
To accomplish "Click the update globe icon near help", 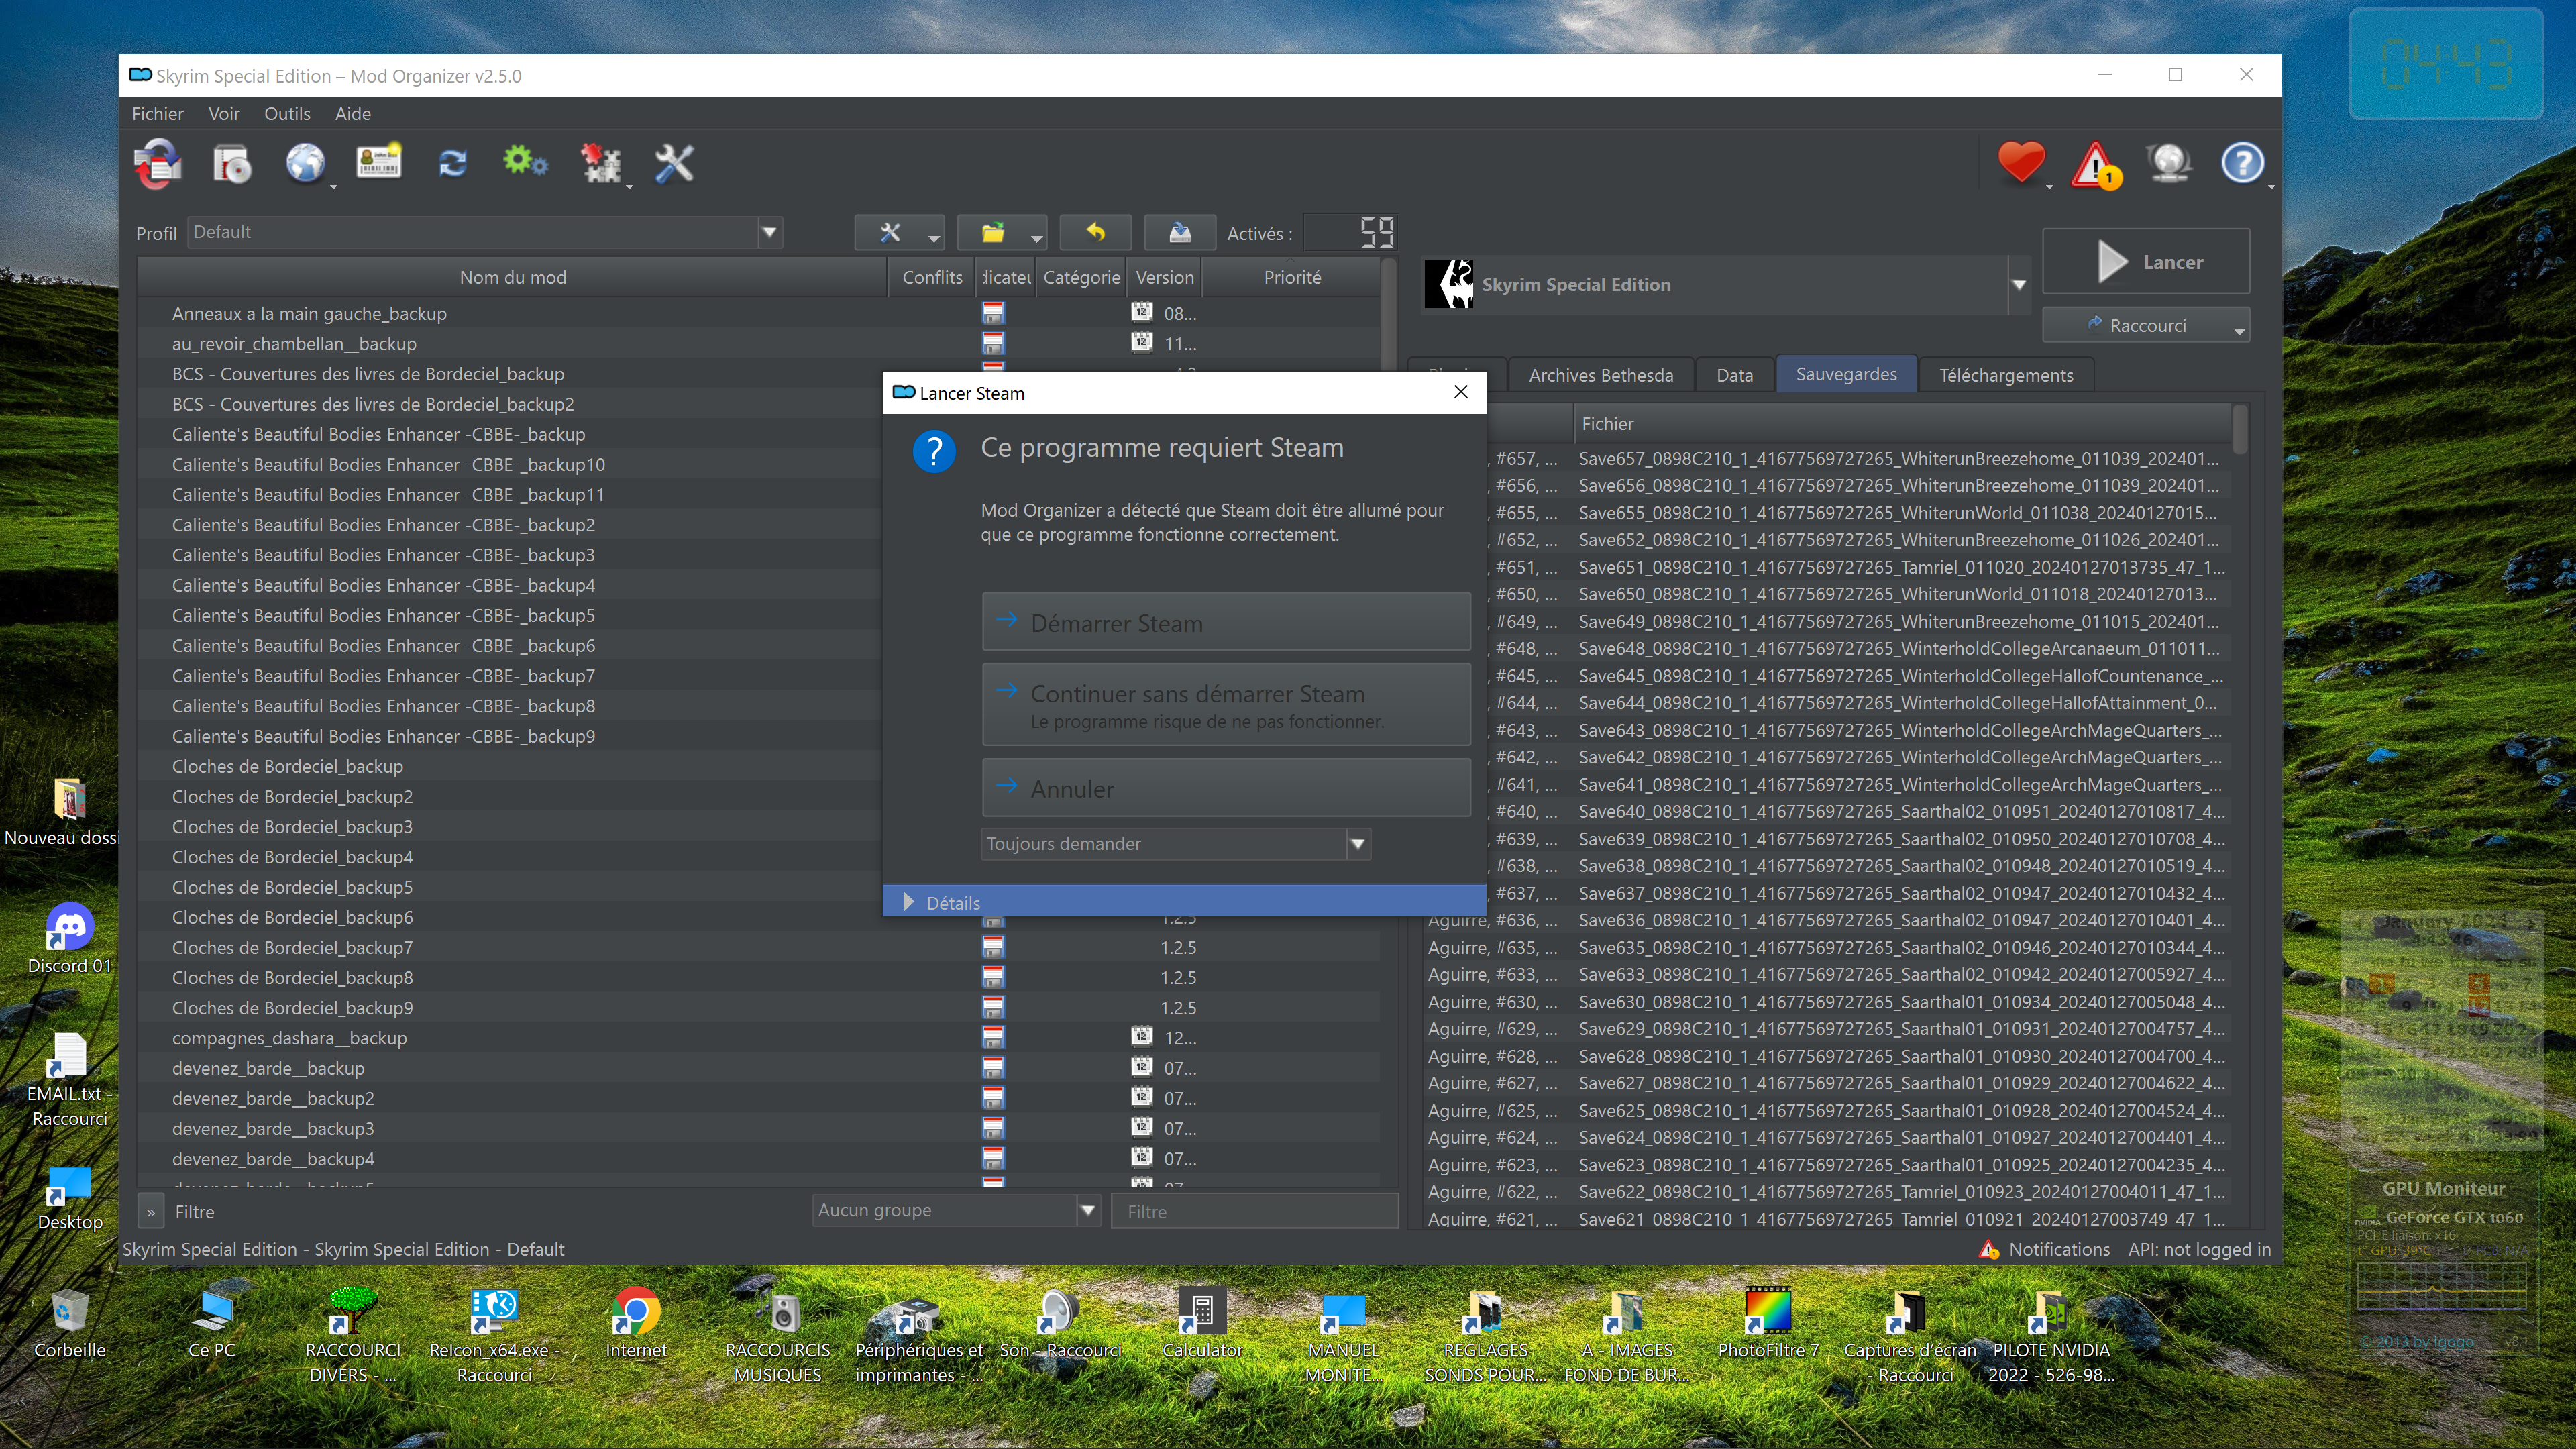I will click(x=2168, y=163).
